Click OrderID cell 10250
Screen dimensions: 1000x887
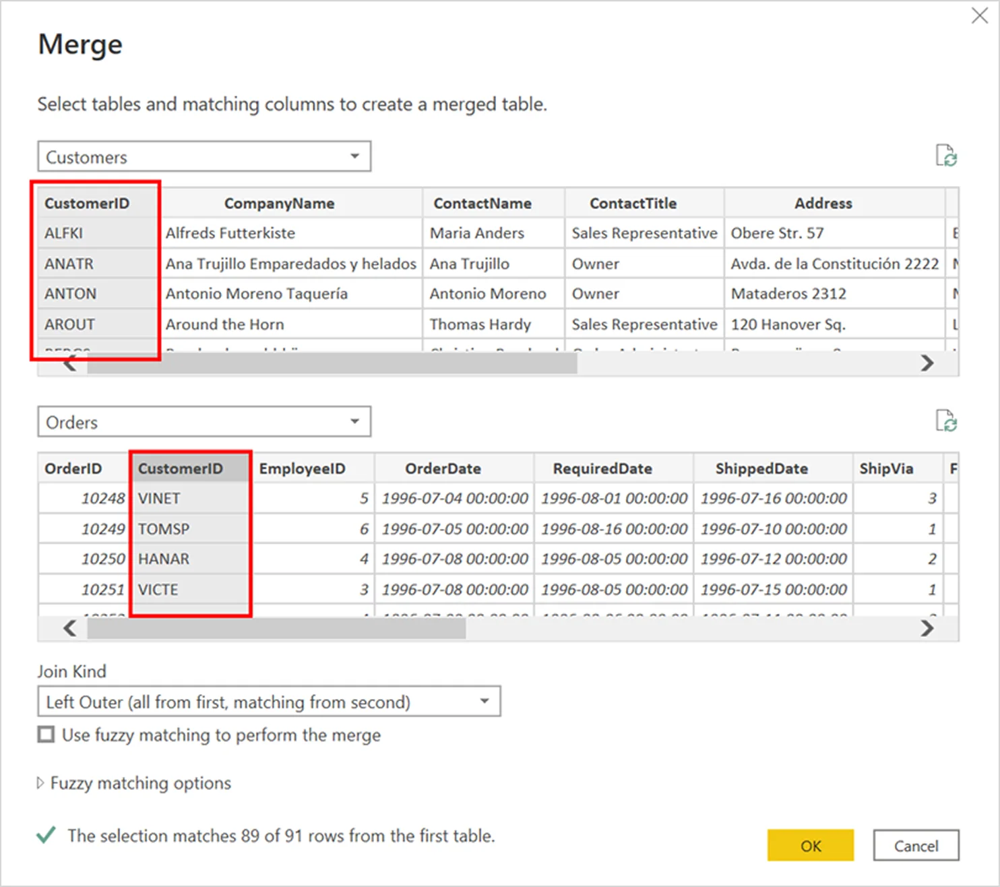coord(84,559)
